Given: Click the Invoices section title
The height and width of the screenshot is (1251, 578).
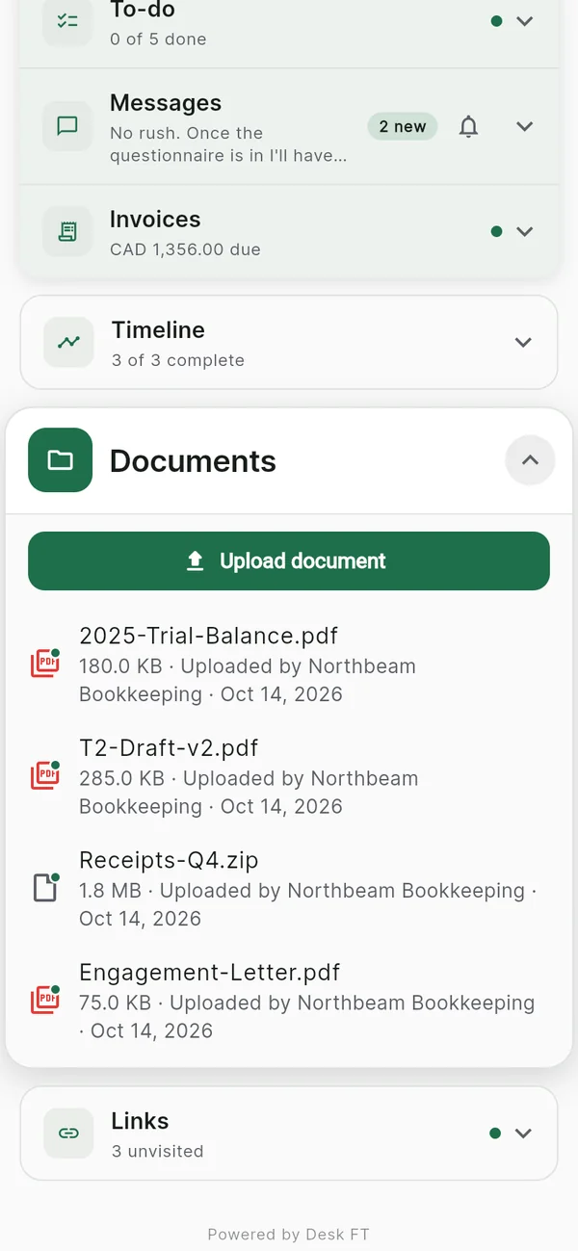Looking at the screenshot, I should [x=155, y=219].
